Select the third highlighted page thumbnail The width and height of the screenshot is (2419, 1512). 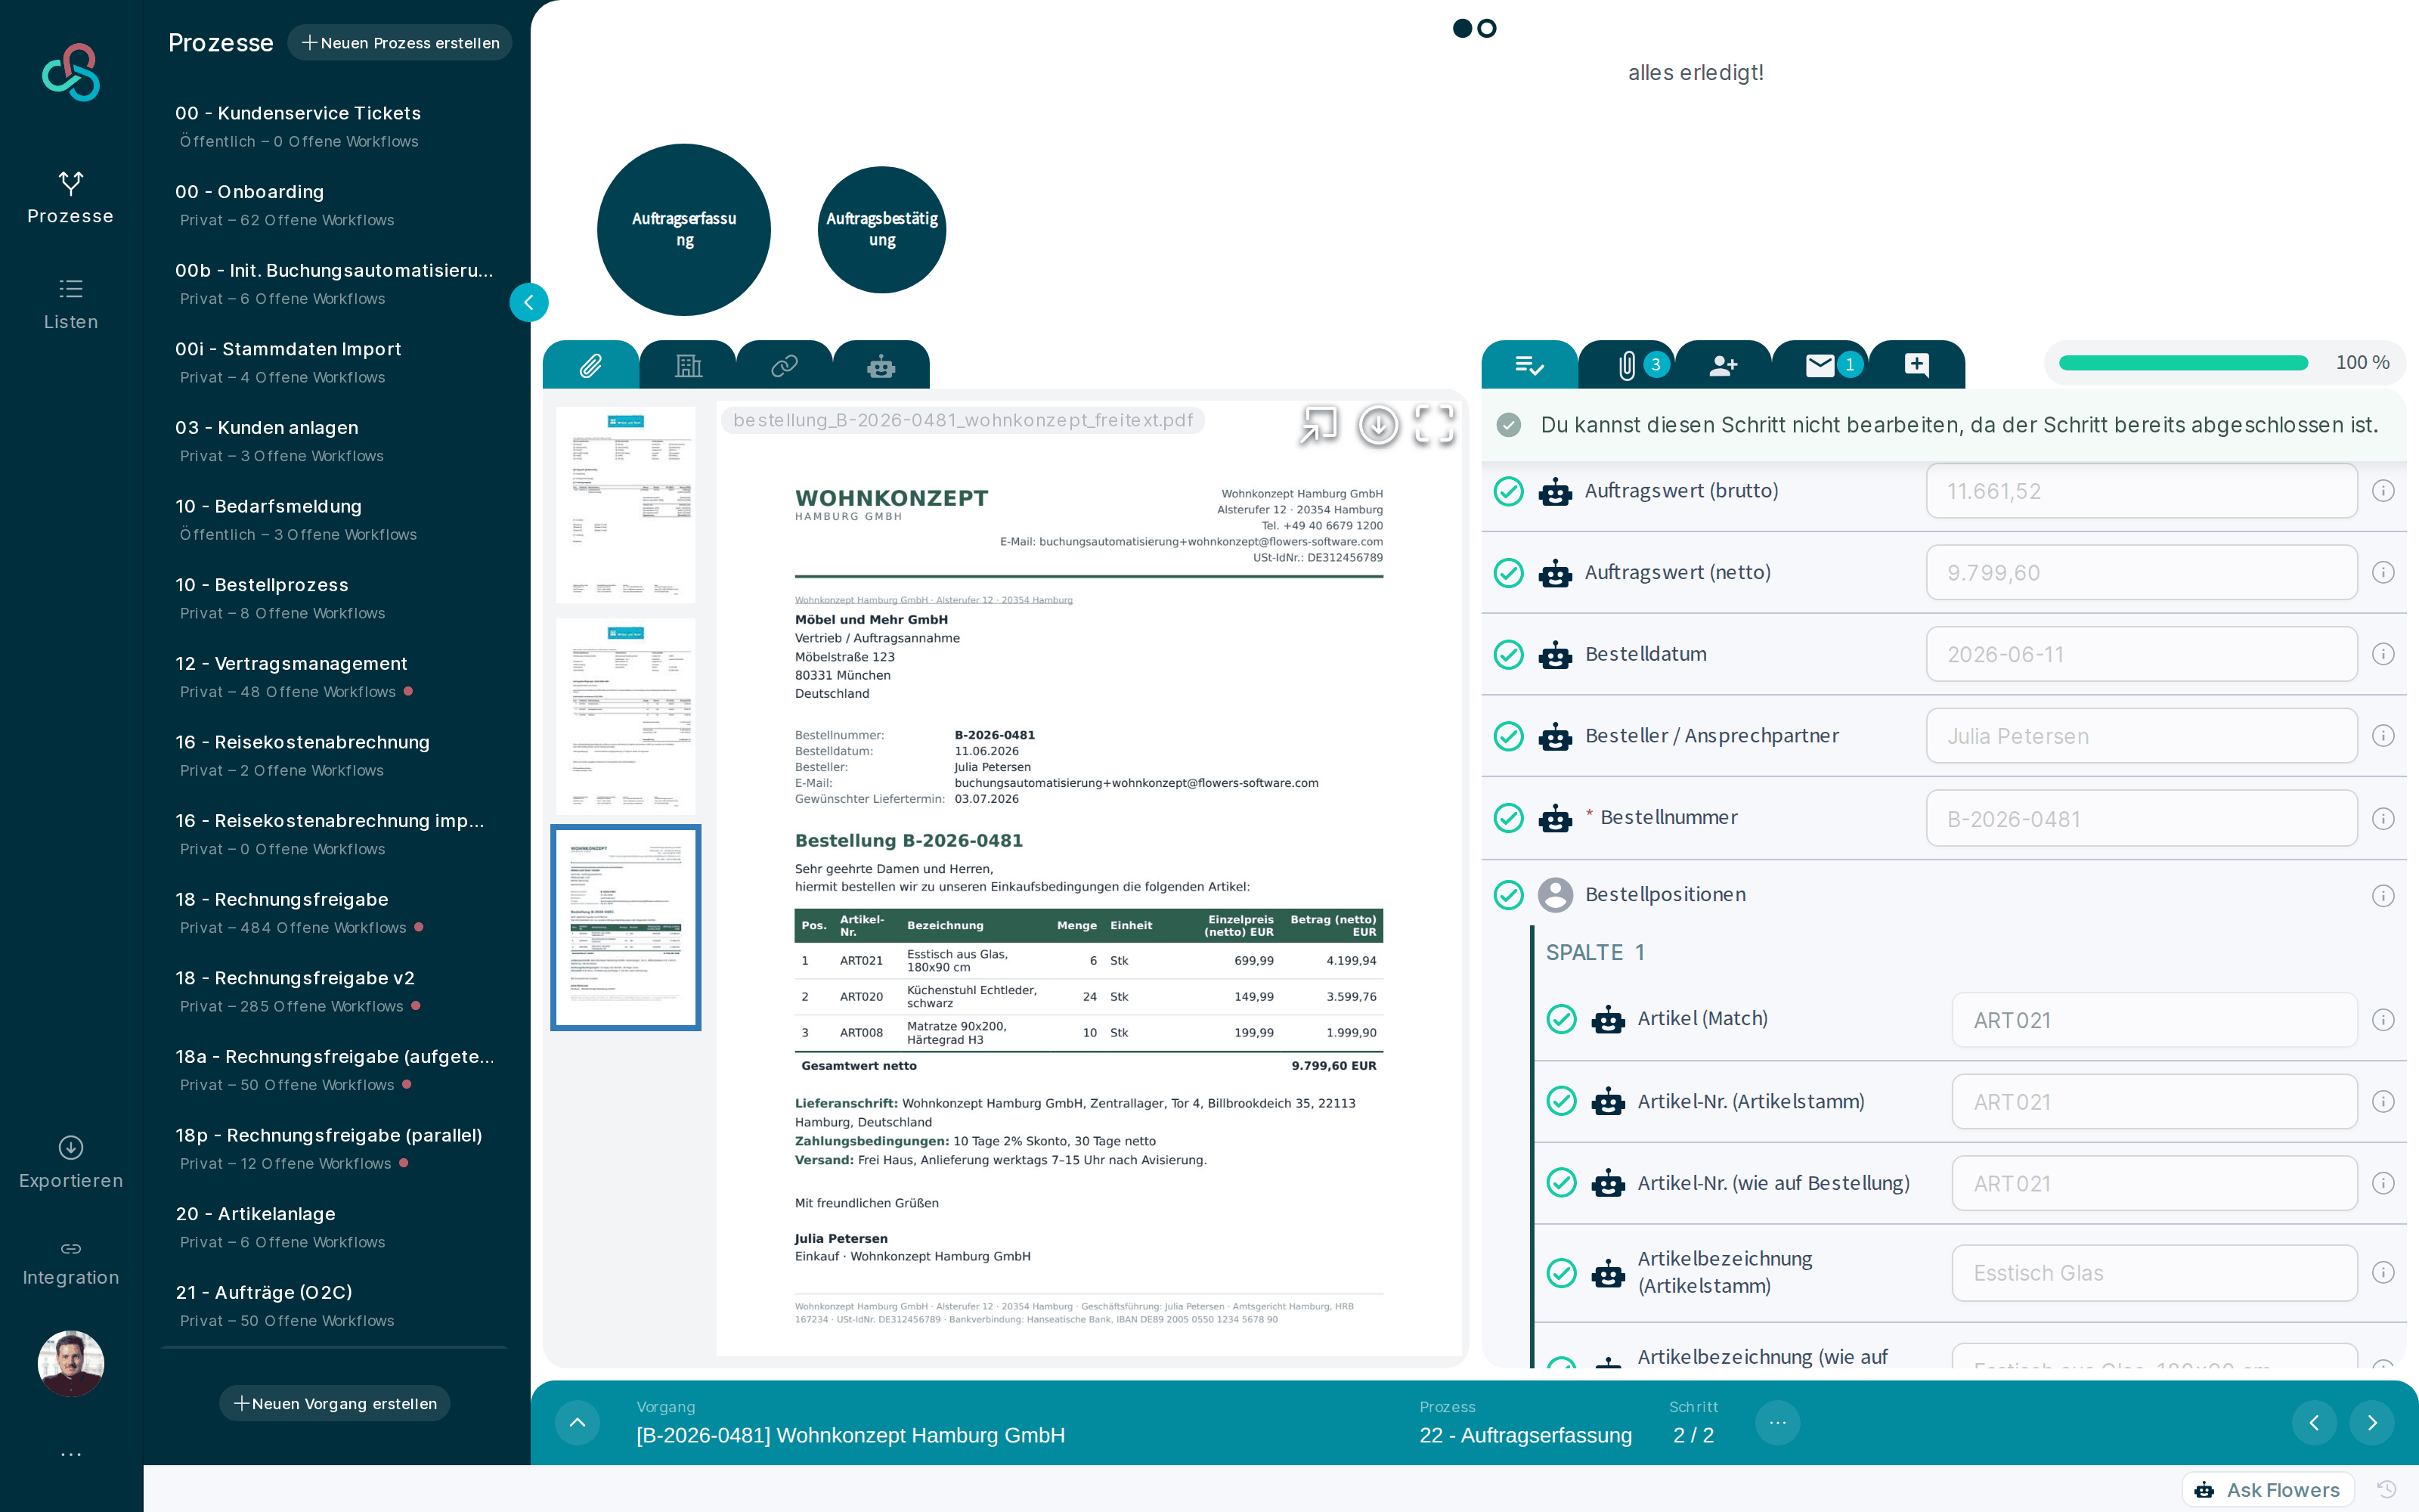coord(626,927)
